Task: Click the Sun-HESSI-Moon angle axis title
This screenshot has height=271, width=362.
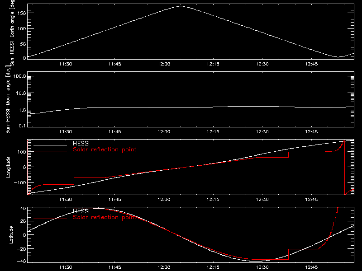Action: (x=8, y=99)
